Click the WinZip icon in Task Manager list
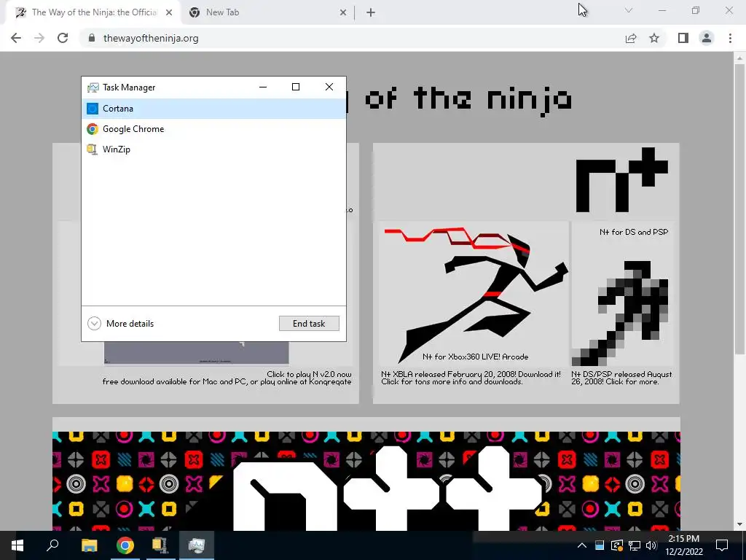 [93, 149]
